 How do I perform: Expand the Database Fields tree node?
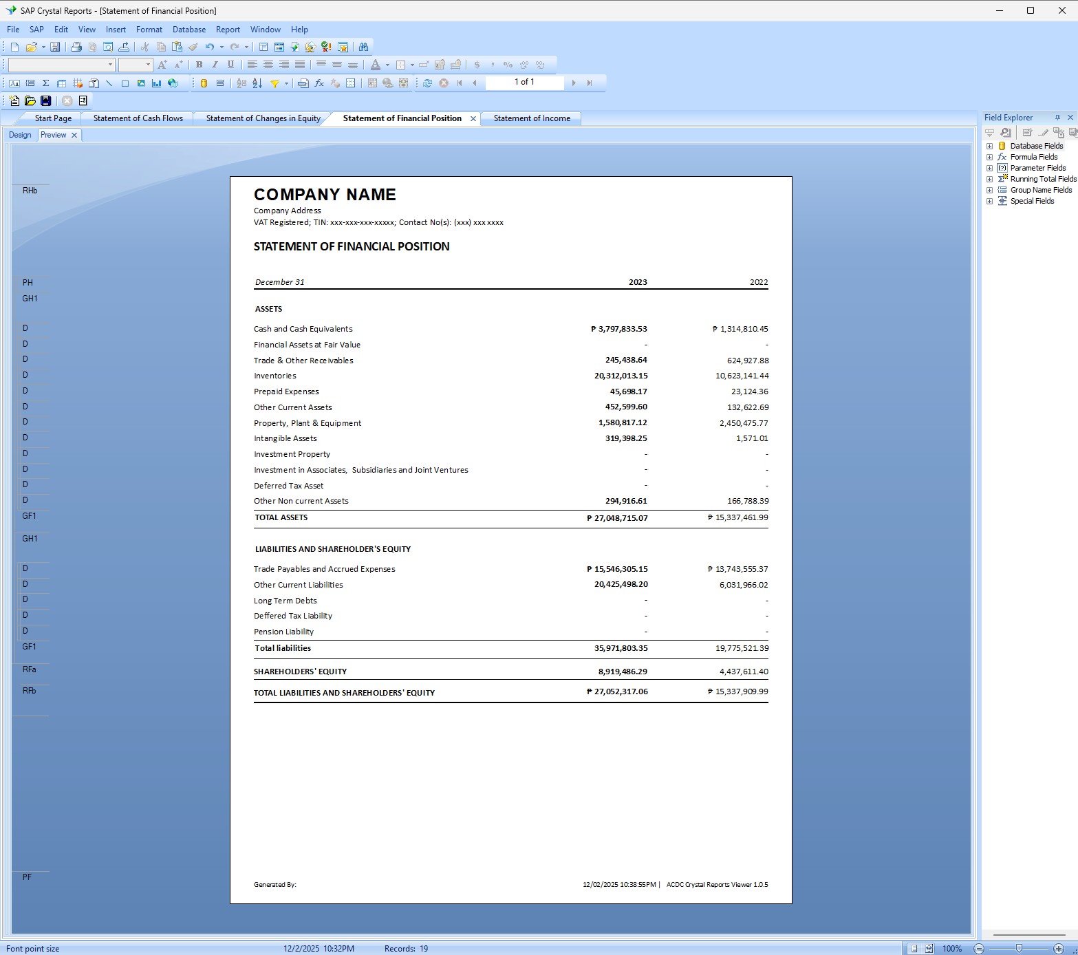(989, 146)
